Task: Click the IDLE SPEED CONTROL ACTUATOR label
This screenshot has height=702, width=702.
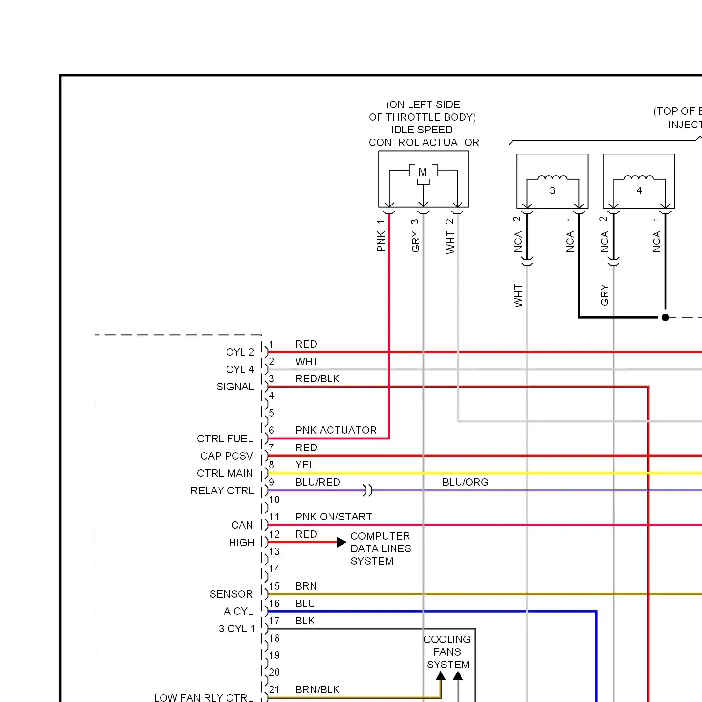Action: pos(424,136)
